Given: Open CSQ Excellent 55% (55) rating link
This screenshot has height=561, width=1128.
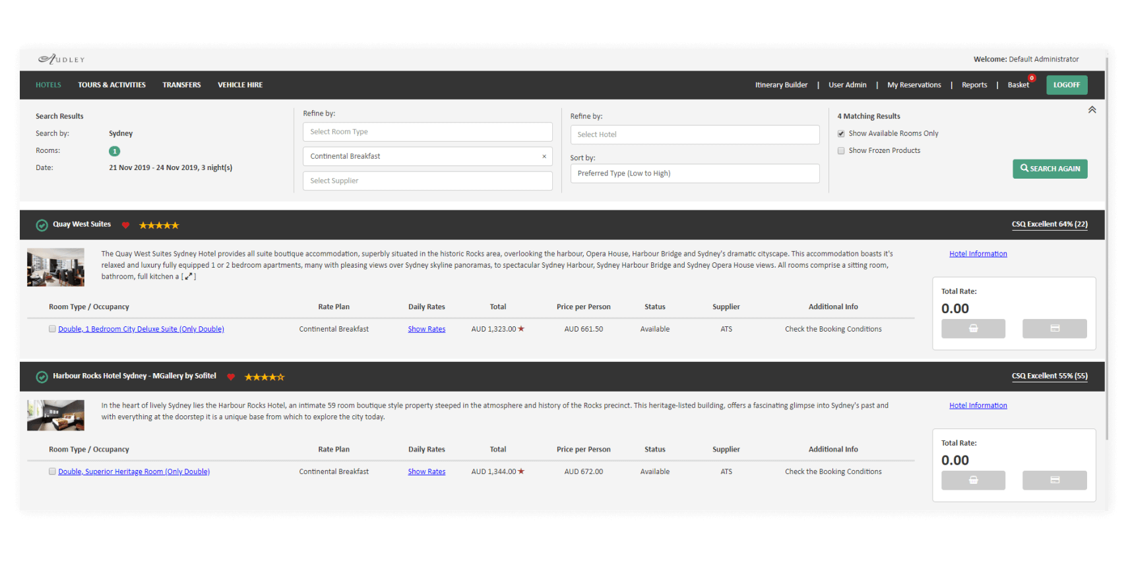Looking at the screenshot, I should pyautogui.click(x=1050, y=376).
